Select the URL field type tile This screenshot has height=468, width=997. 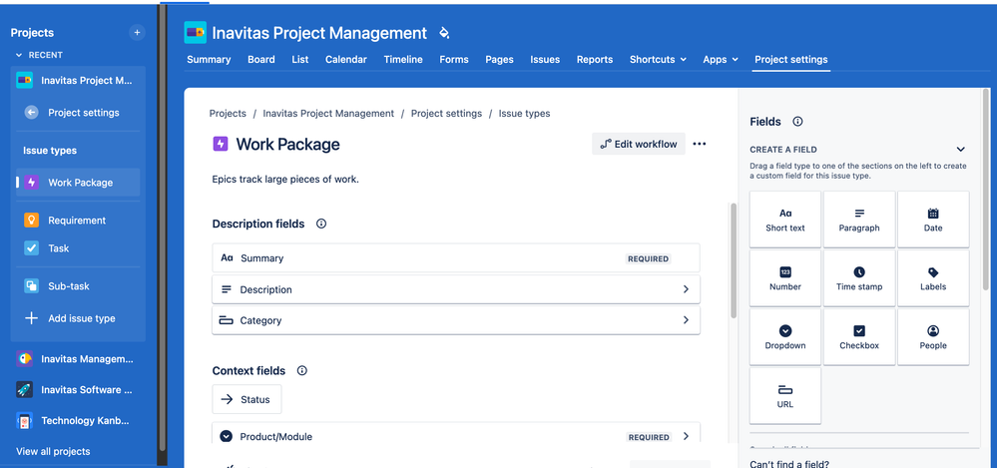[x=785, y=395]
